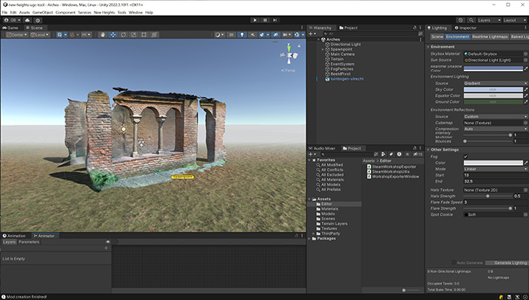Open Arches scene options kebab menu

click(421, 39)
